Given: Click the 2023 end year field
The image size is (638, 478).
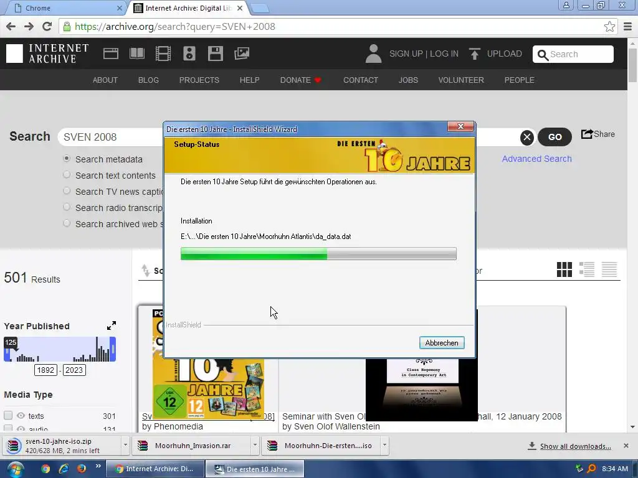Looking at the screenshot, I should [x=74, y=370].
